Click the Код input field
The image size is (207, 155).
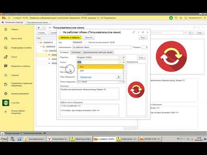tap(79, 42)
